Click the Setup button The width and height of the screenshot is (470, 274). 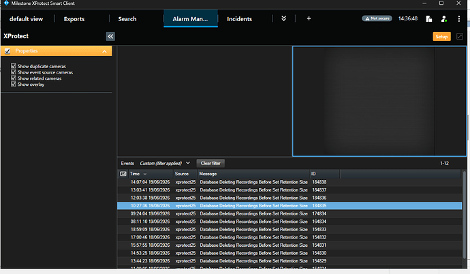coord(441,37)
